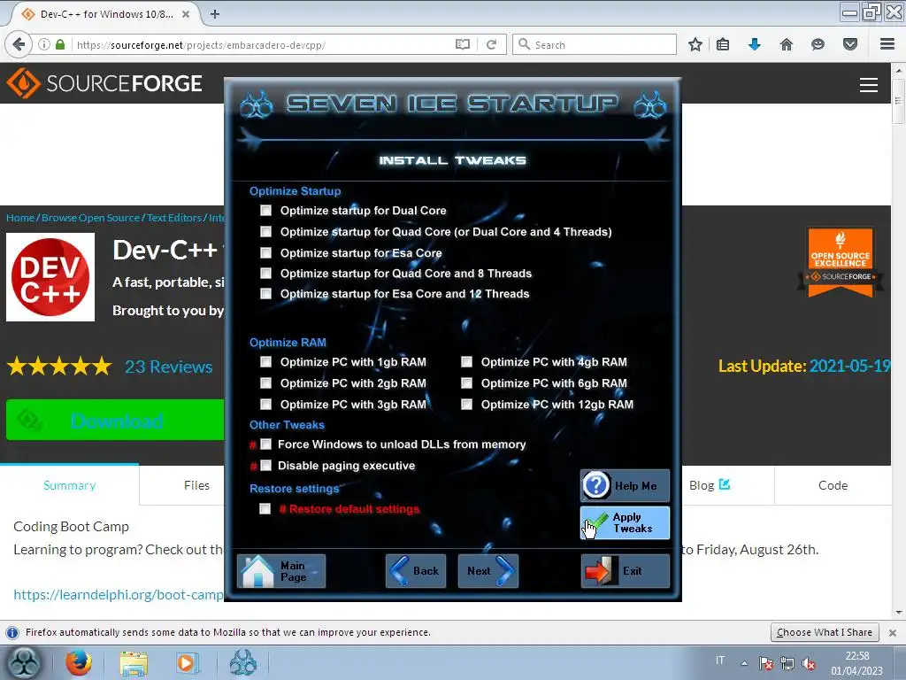
Task: Select Optimize PC with 12gb RAM
Action: click(x=467, y=404)
